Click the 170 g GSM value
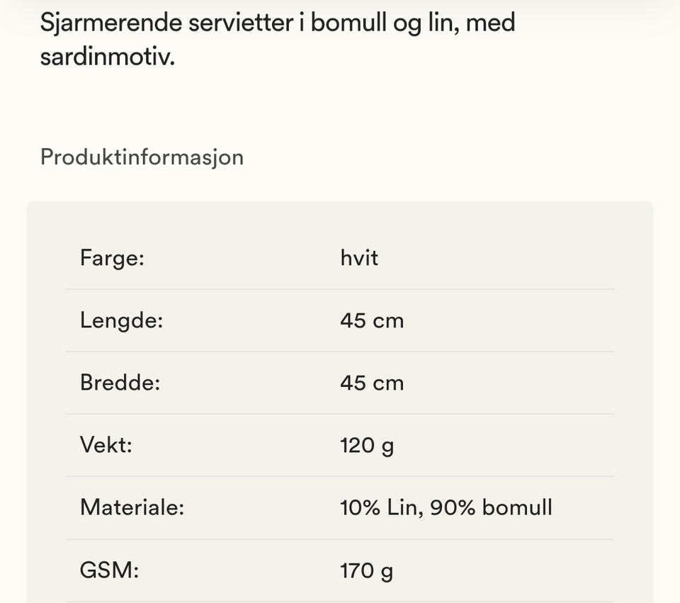 tap(367, 571)
